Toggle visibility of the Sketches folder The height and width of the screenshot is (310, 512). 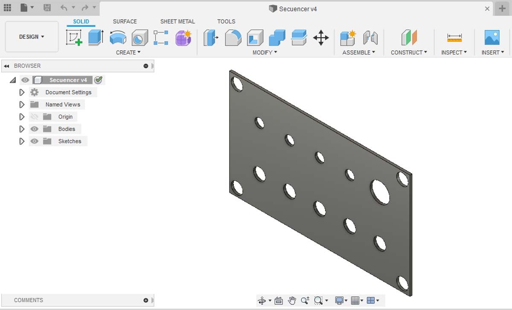(35, 141)
